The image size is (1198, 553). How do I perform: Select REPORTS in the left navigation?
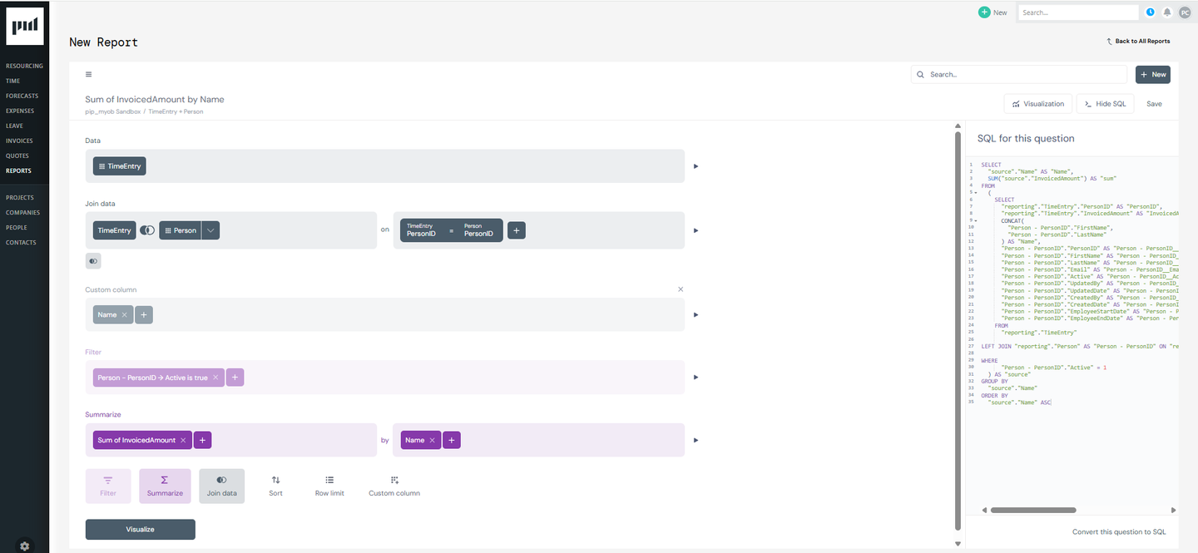(17, 170)
